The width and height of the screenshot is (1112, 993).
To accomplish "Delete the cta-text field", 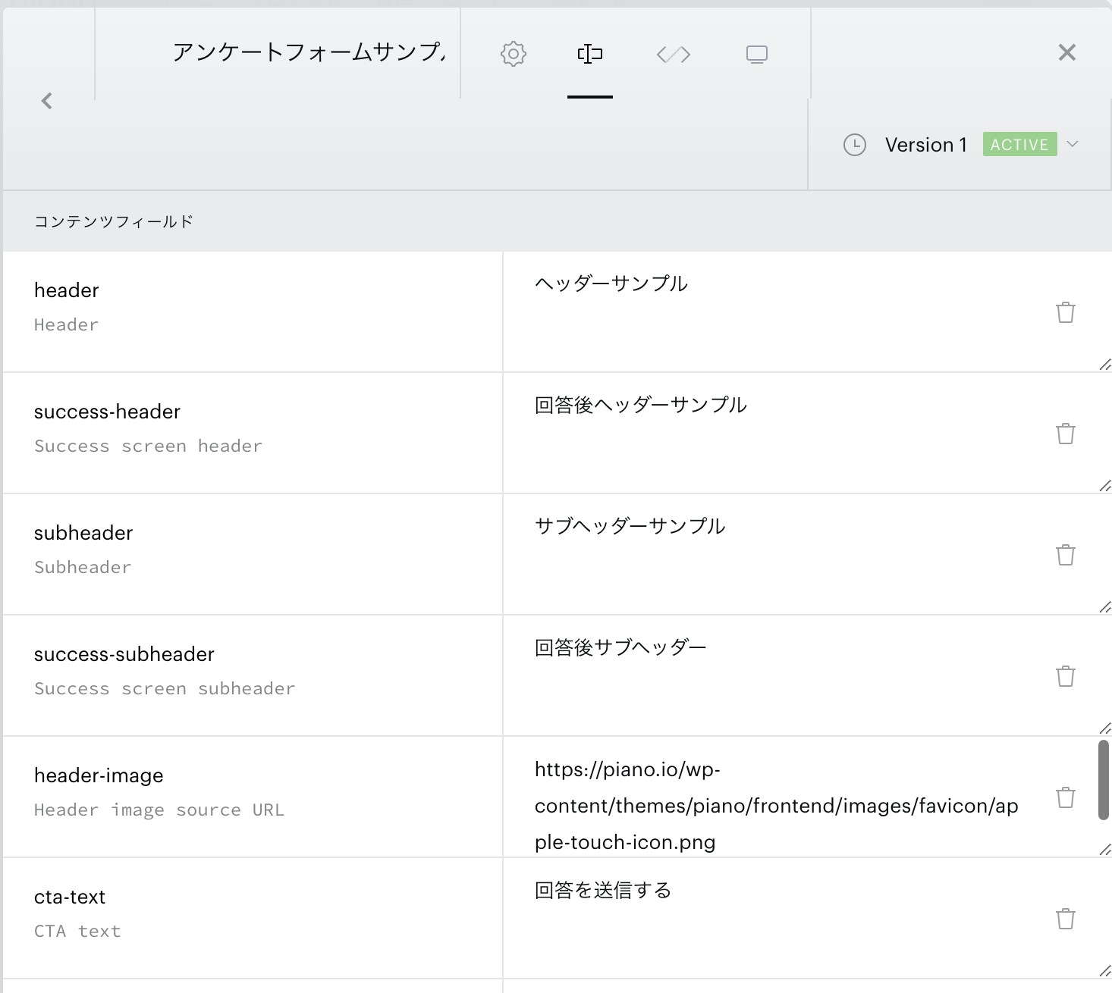I will 1065,919.
